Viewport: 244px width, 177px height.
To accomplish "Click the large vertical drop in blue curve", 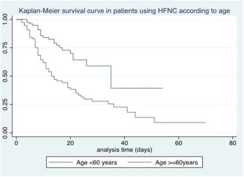I will [111, 77].
